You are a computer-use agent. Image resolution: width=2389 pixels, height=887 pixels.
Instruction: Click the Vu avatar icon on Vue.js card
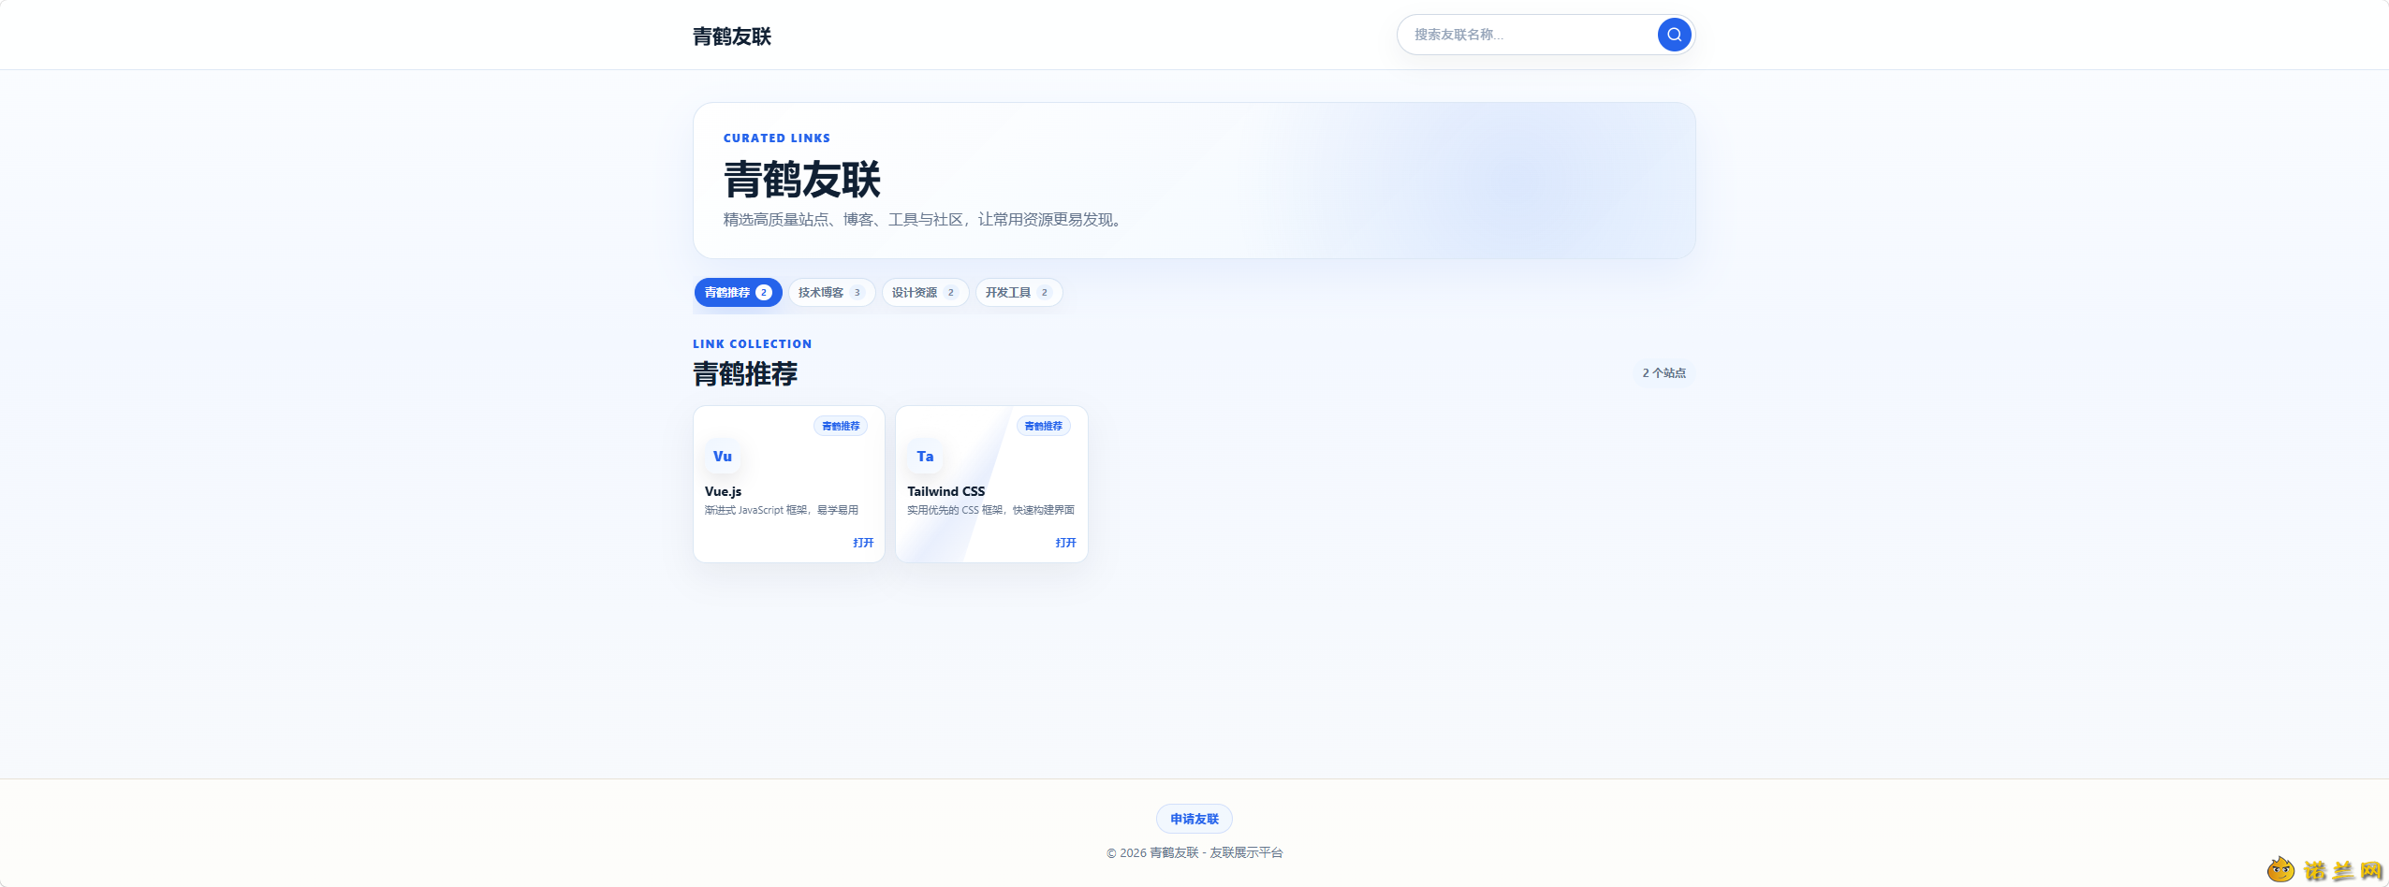tap(723, 457)
